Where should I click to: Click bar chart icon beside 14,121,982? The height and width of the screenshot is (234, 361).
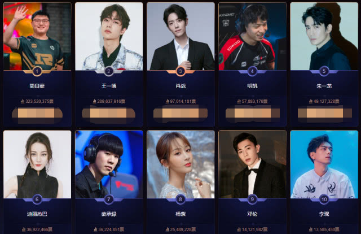coord(239,229)
